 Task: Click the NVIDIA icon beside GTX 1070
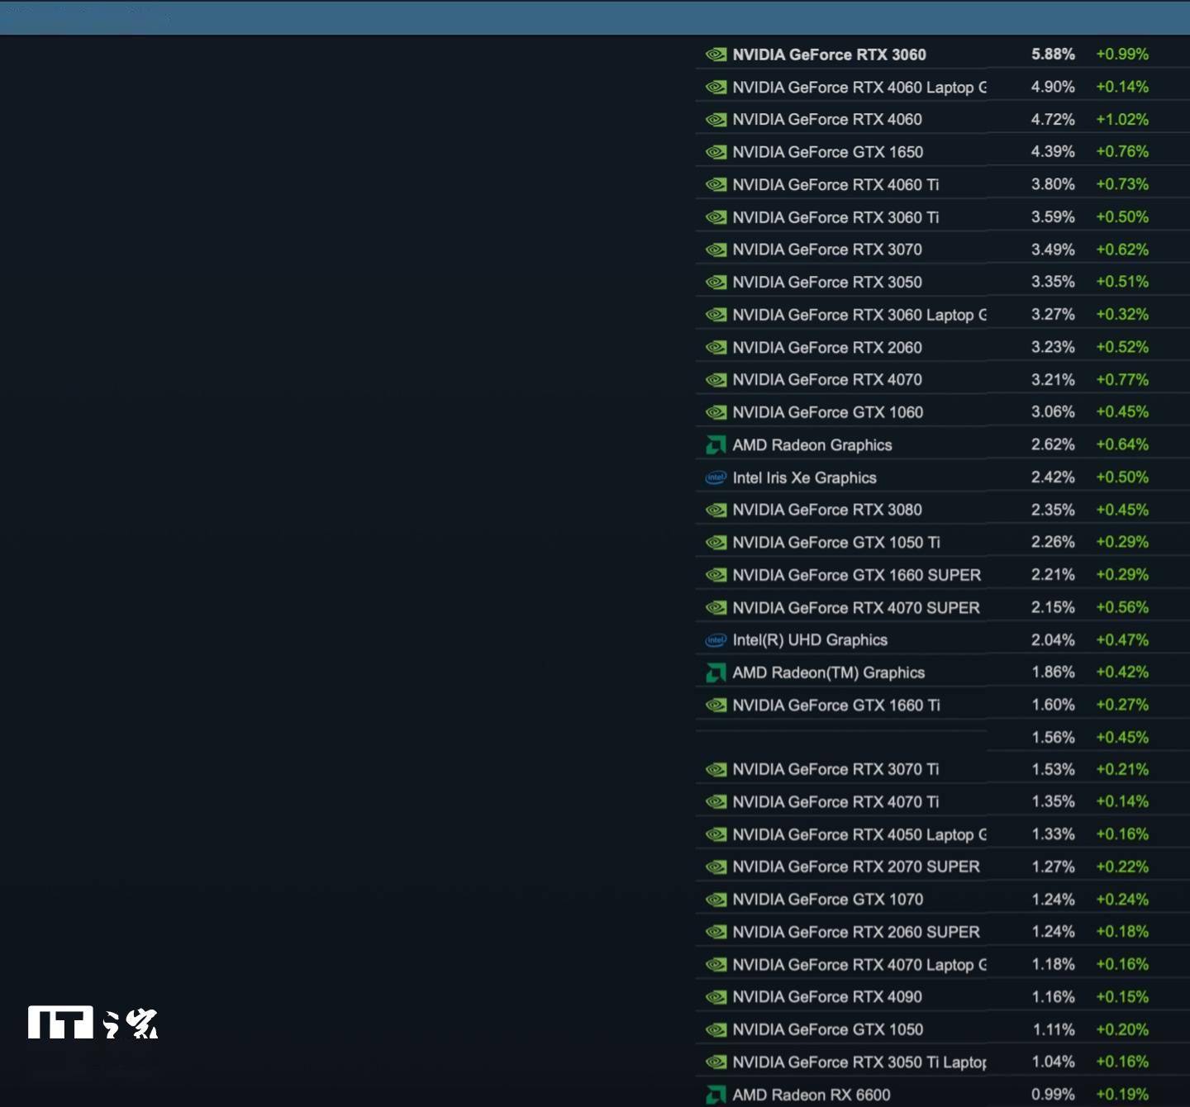(x=716, y=899)
